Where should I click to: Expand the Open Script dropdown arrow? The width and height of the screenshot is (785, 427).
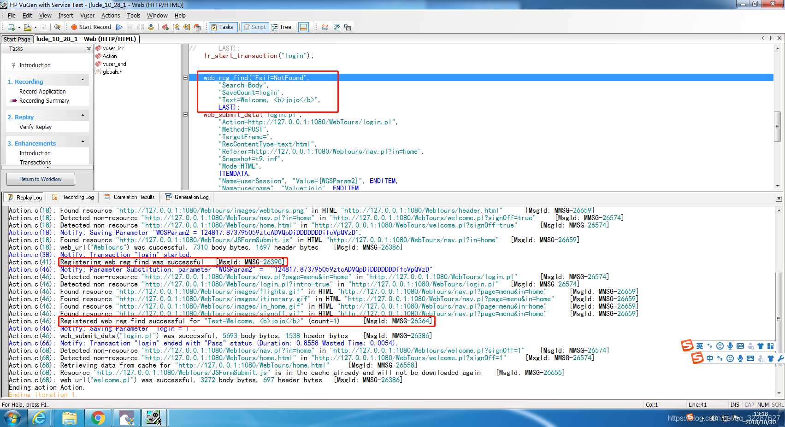point(35,27)
